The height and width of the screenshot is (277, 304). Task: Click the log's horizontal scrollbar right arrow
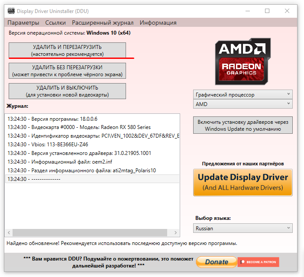pyautogui.click(x=175, y=232)
